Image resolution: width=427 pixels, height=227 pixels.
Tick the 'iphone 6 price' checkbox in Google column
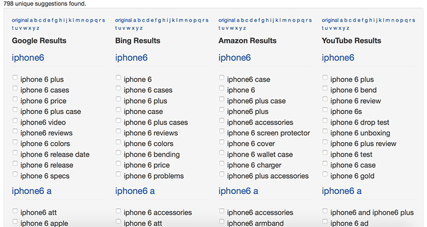(x=15, y=99)
